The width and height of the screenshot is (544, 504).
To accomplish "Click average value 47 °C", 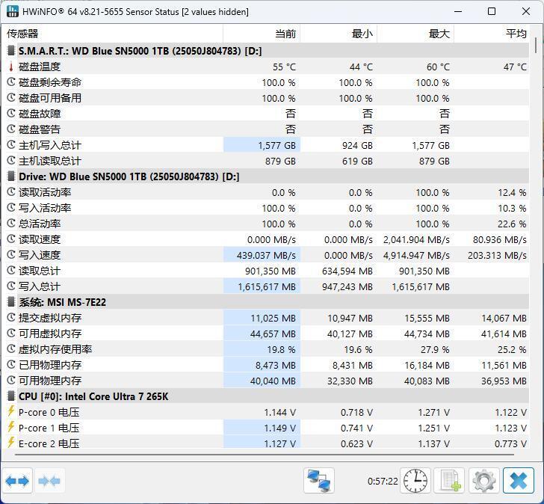I will 515,67.
